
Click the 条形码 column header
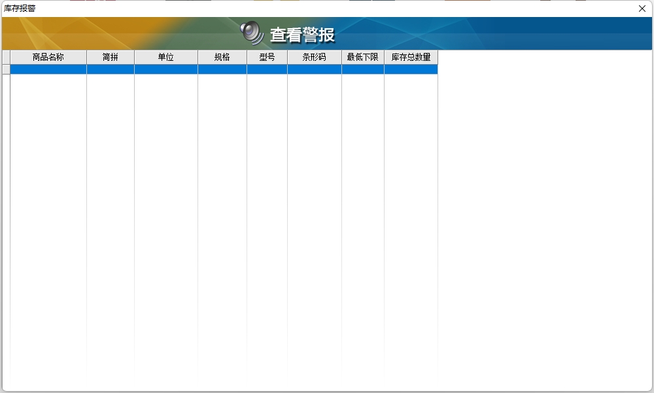(x=314, y=58)
